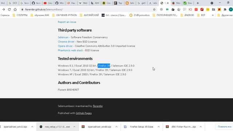233x131 pixels.
Task: Expand options for operadriver_win64.zip
Action: tap(116, 127)
